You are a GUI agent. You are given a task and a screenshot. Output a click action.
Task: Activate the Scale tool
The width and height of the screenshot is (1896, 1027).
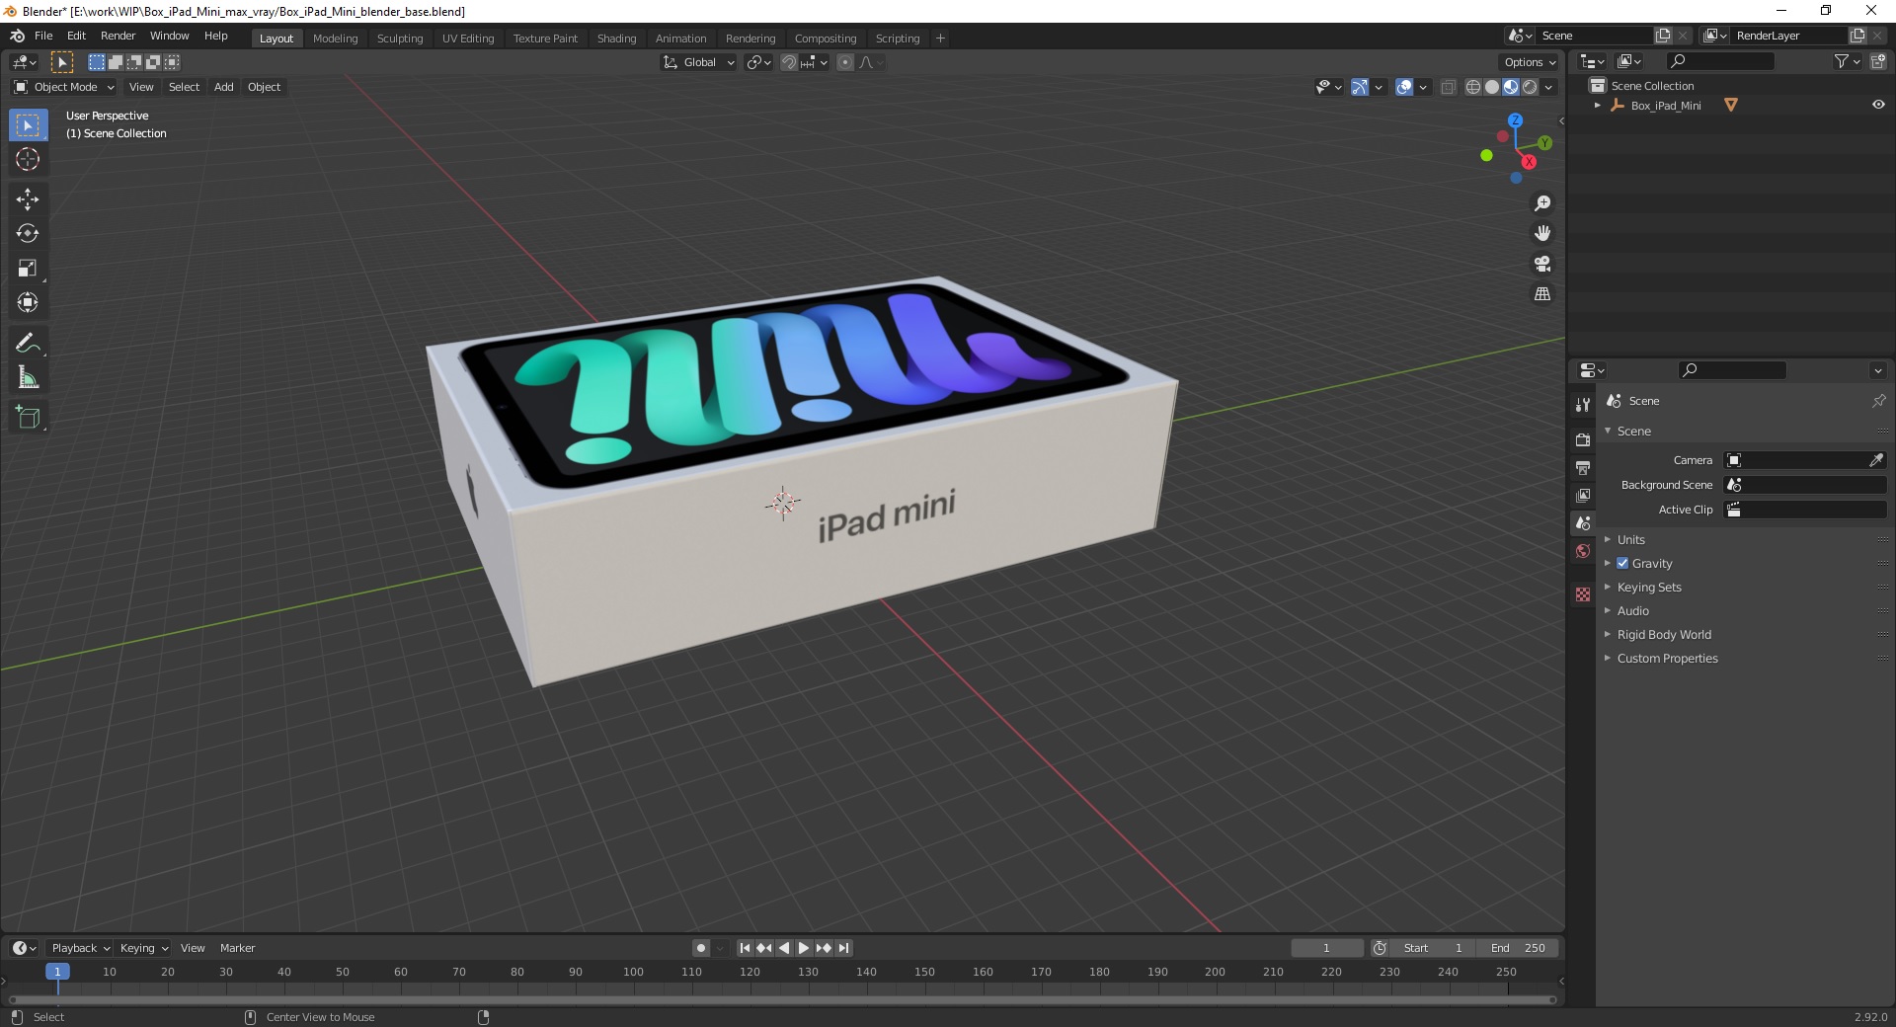coord(28,269)
